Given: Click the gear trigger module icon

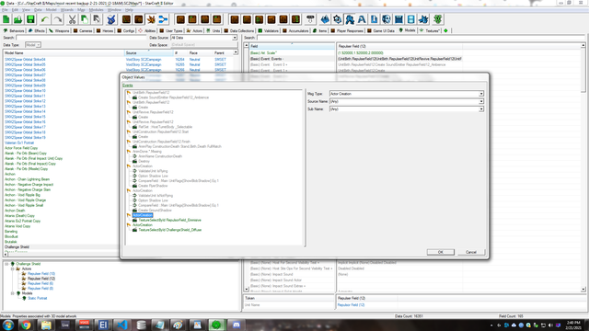Looking at the screenshot, I should pyautogui.click(x=338, y=19).
